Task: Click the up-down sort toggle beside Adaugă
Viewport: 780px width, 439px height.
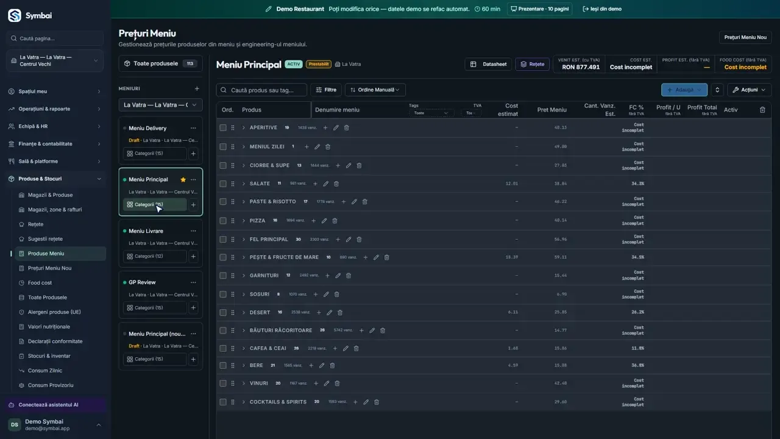Action: (x=717, y=90)
